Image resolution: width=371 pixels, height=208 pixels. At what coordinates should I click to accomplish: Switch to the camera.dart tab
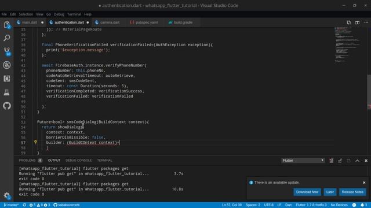(x=110, y=23)
